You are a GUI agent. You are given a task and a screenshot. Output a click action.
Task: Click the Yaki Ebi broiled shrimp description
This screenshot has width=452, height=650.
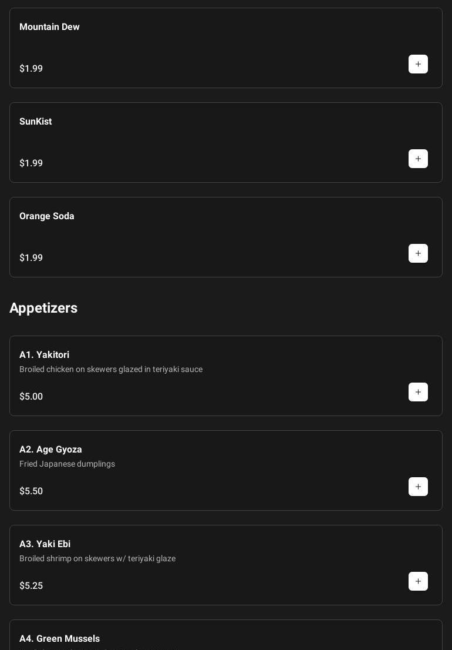click(x=97, y=559)
